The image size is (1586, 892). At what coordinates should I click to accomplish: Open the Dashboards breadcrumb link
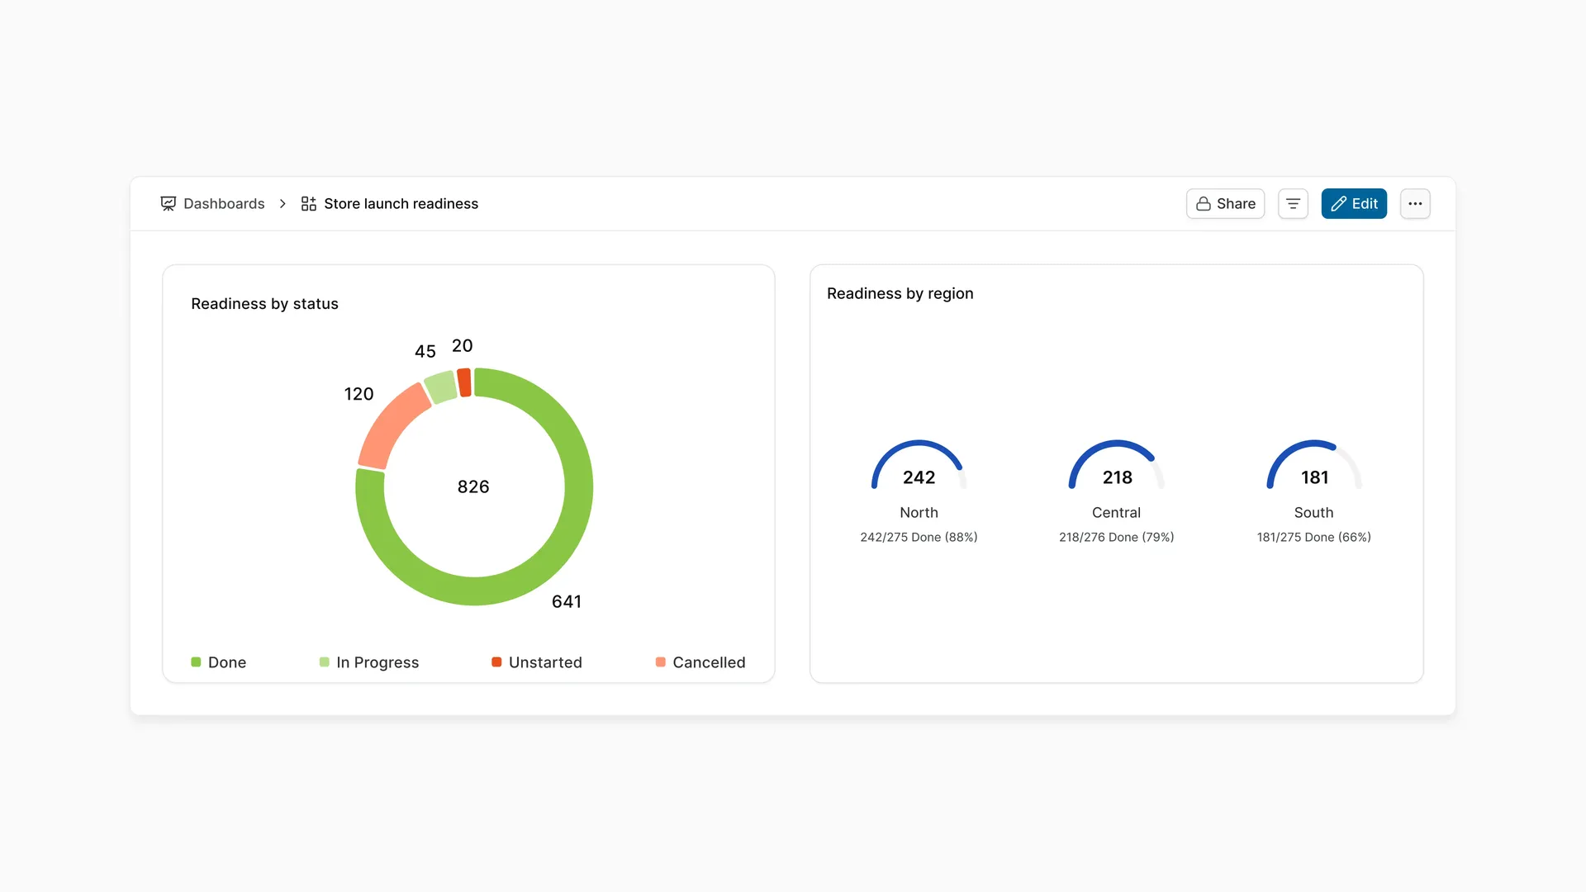(224, 204)
